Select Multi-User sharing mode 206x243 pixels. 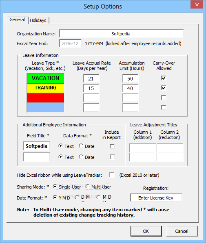coord(98,187)
